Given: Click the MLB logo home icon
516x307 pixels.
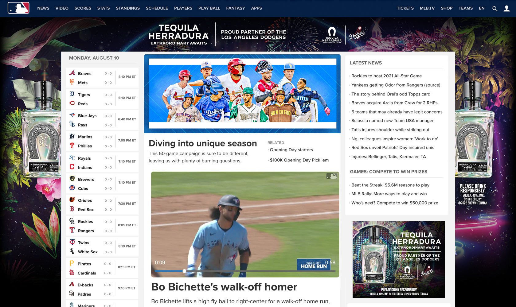Looking at the screenshot, I should (x=18, y=8).
